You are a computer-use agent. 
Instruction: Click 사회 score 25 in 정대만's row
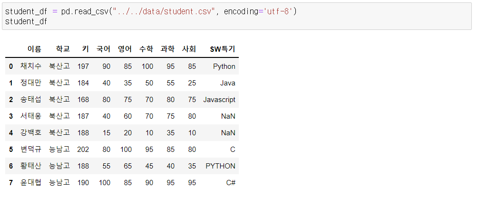pos(192,83)
